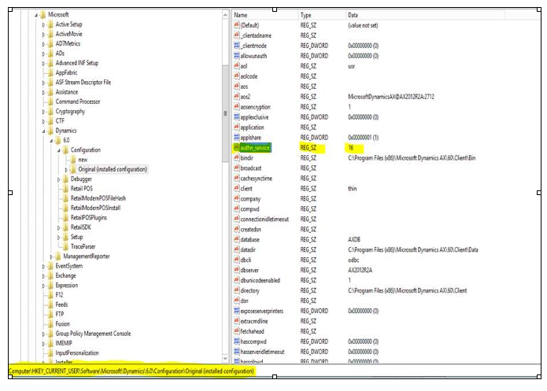Select the Advanced INF Setup key

tap(77, 63)
